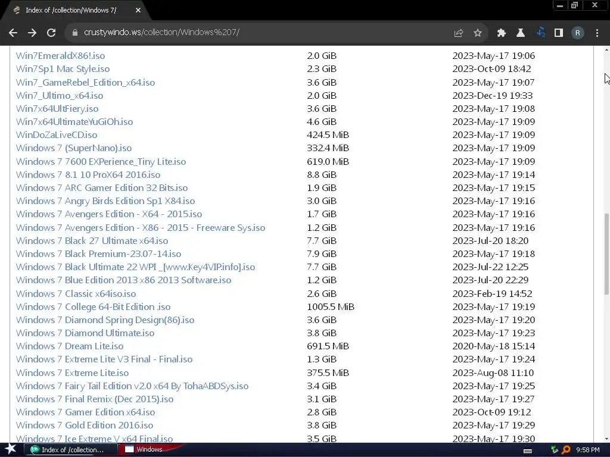Open the profile R avatar
The width and height of the screenshot is (610, 457).
click(x=577, y=33)
